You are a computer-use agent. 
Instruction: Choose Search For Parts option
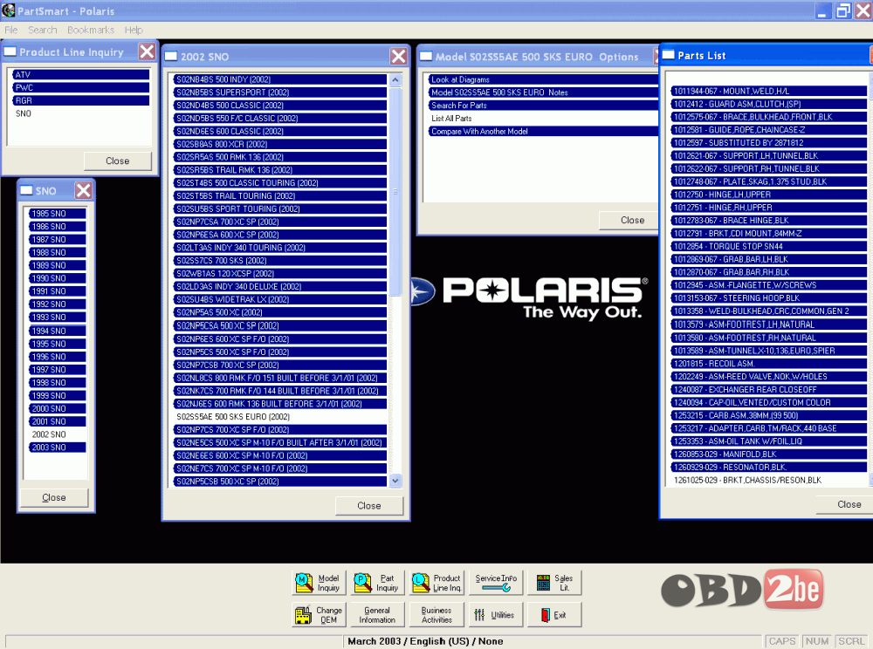coord(543,105)
